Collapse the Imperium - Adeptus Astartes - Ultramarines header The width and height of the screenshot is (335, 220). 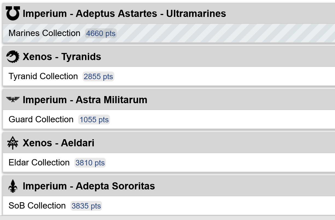click(169, 13)
